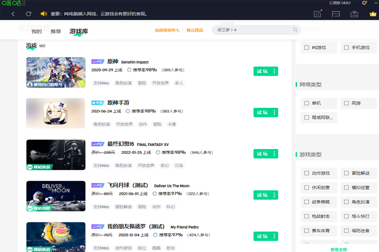
Task: Click the PC badge next to 我的朋友佩德罗
Action: coord(98,226)
